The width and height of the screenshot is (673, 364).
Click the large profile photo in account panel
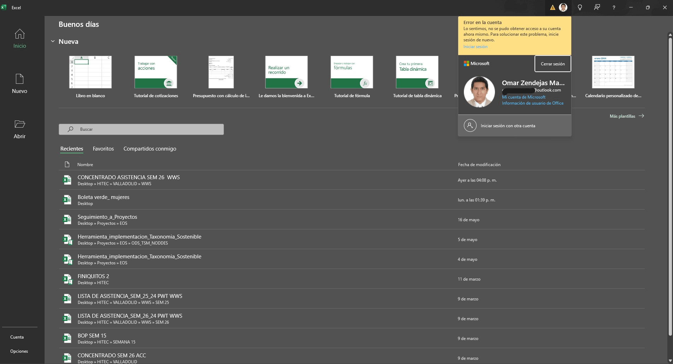[479, 92]
